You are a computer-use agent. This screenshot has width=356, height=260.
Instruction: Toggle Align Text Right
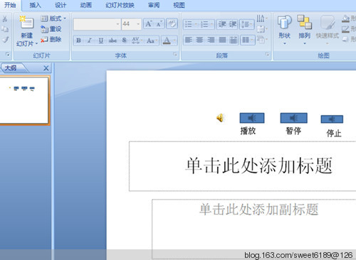(211, 40)
